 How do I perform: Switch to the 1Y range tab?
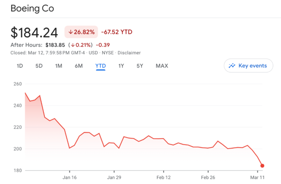(x=121, y=66)
